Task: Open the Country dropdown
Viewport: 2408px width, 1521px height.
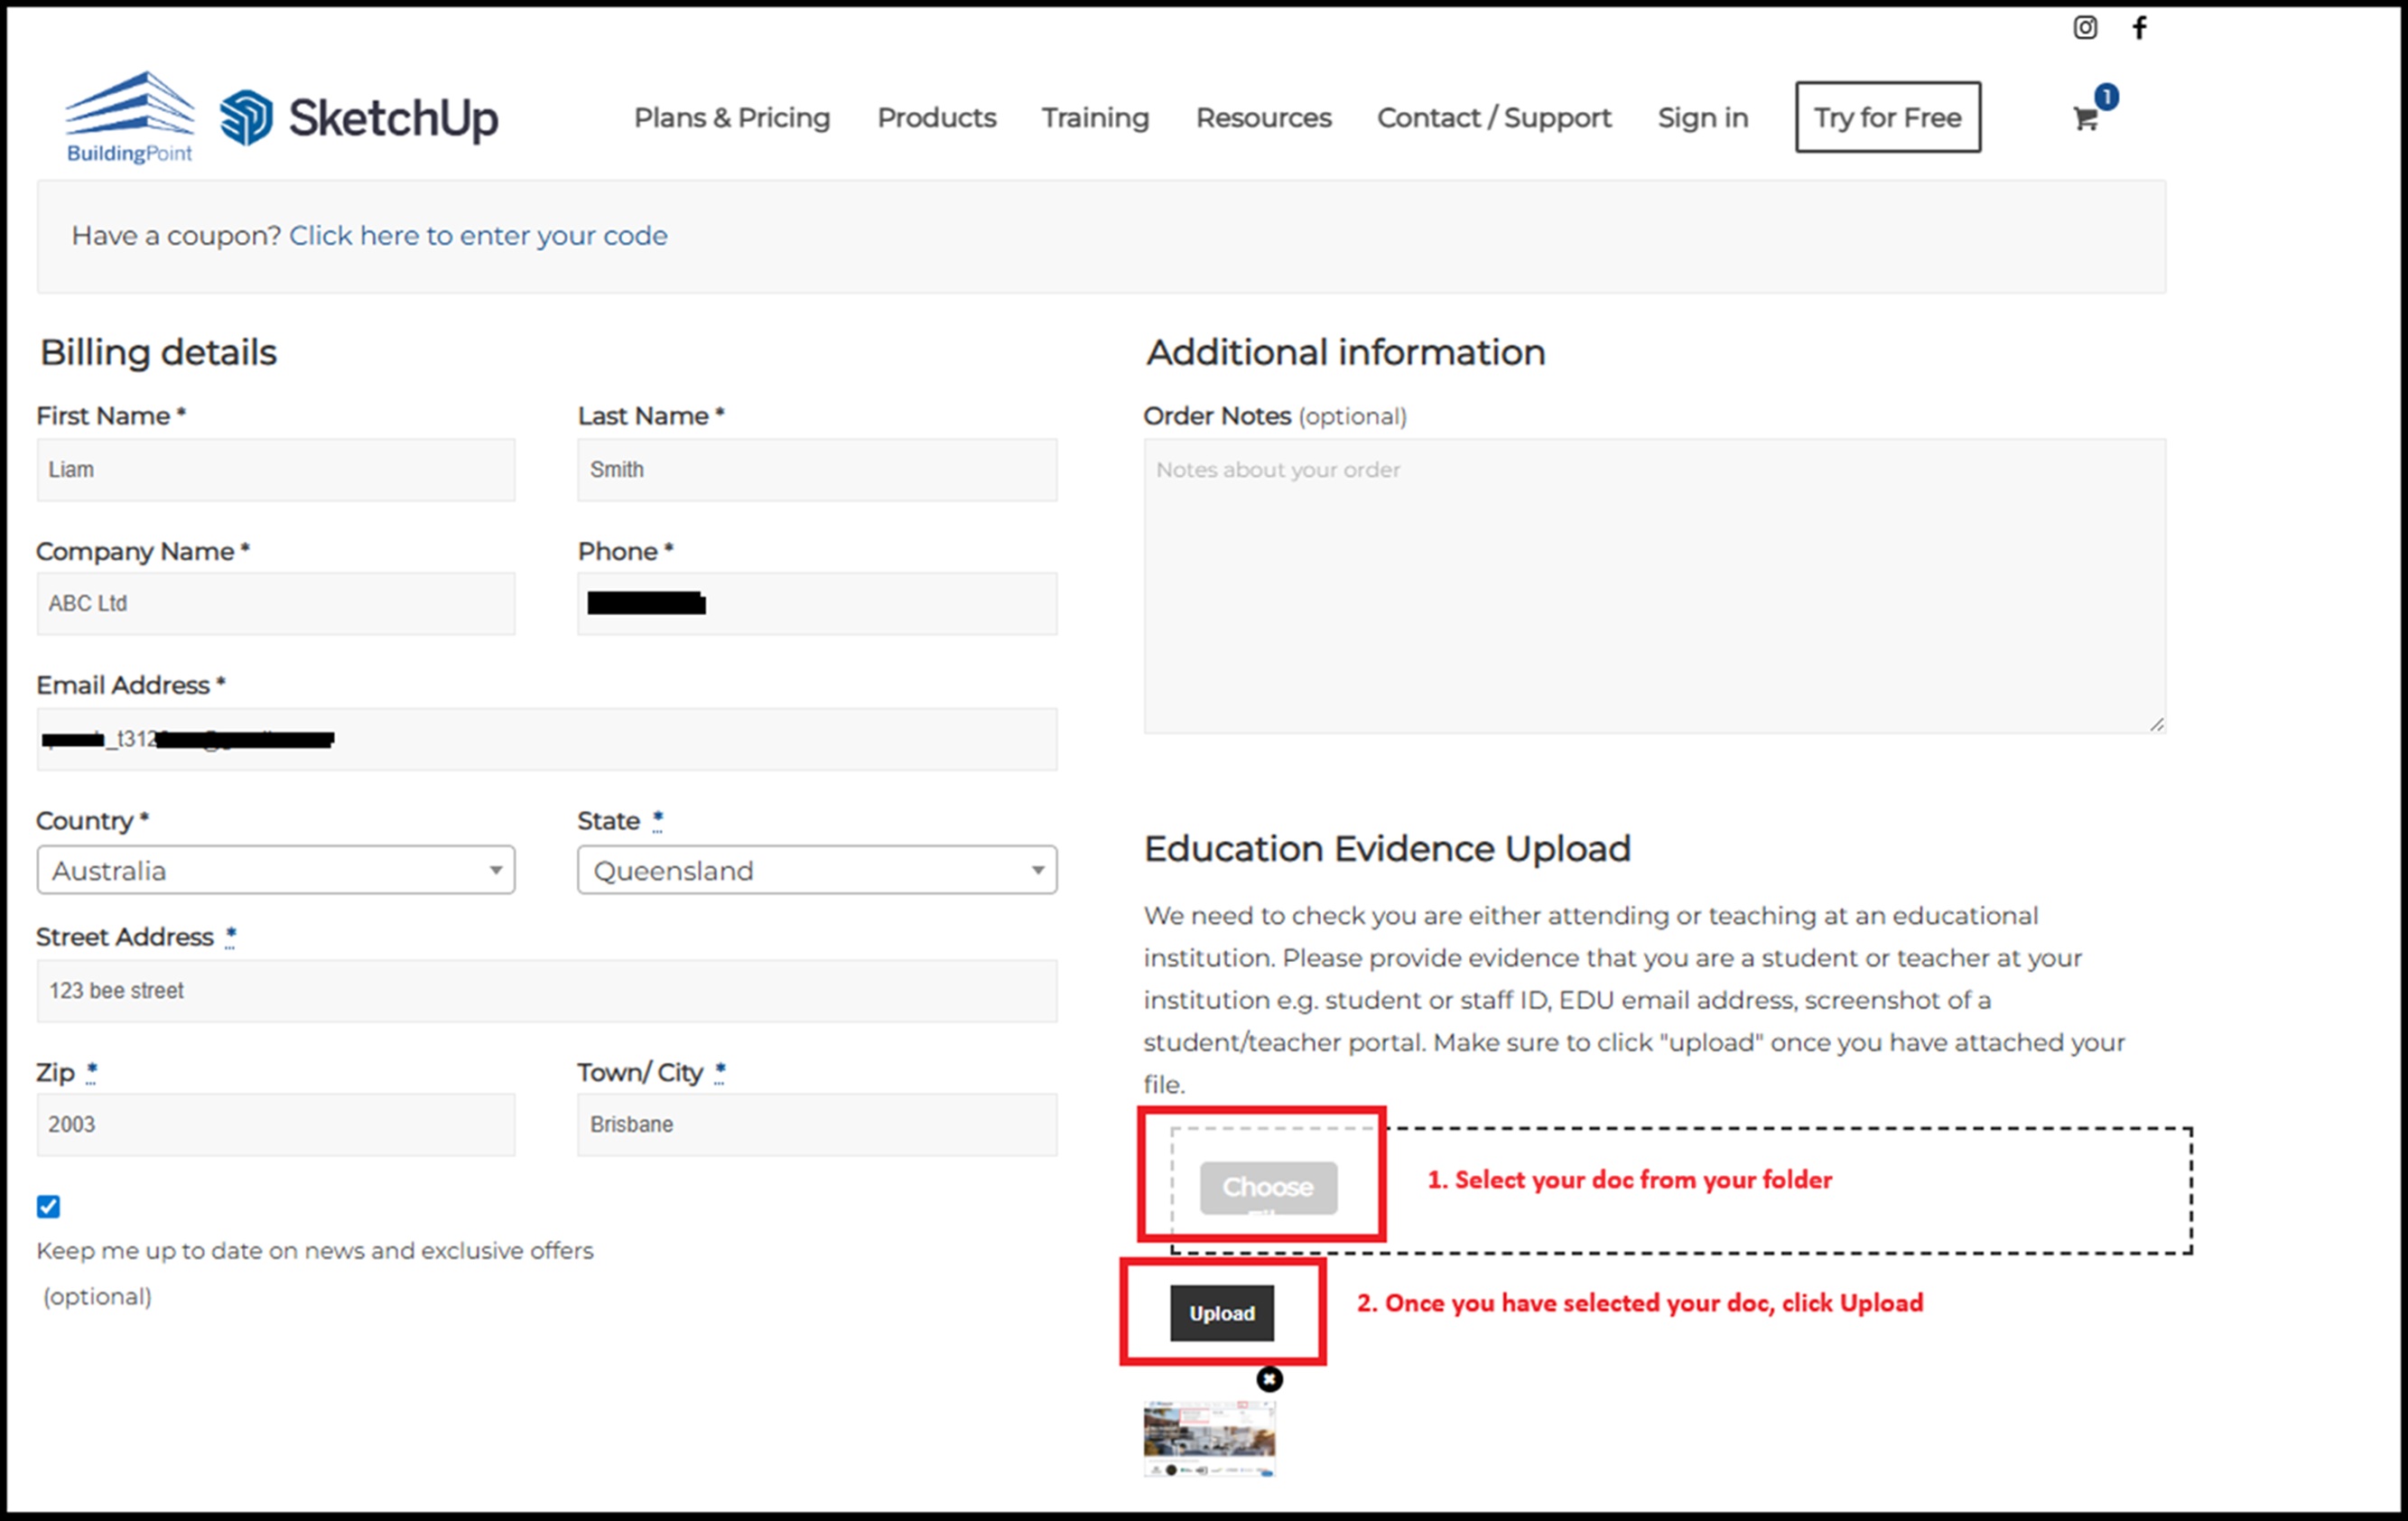Action: [x=276, y=870]
